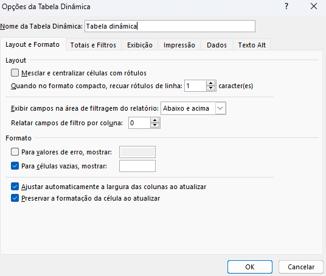The image size is (326, 276).
Task: Confirm with the OK button
Action: click(x=250, y=267)
